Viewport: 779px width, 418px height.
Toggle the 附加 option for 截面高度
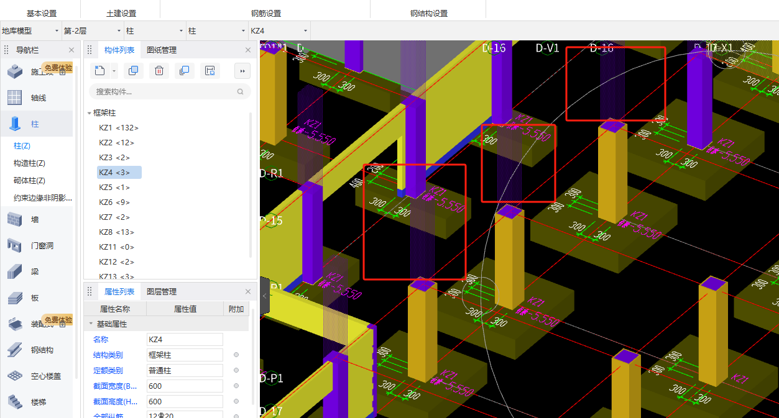(x=236, y=401)
